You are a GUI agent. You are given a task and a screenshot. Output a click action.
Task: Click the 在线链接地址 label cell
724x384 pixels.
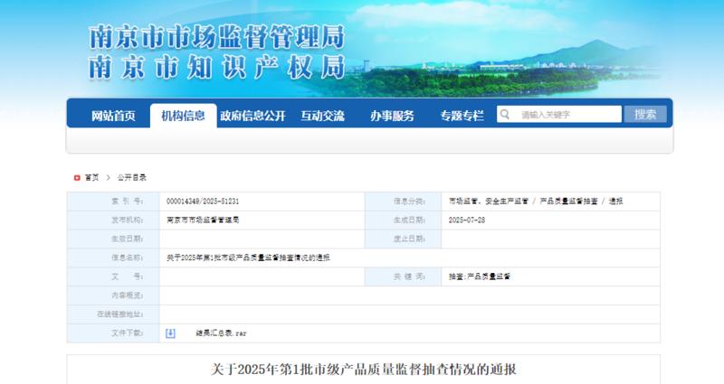pyautogui.click(x=114, y=314)
